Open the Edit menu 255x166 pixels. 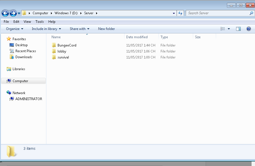click(x=16, y=22)
